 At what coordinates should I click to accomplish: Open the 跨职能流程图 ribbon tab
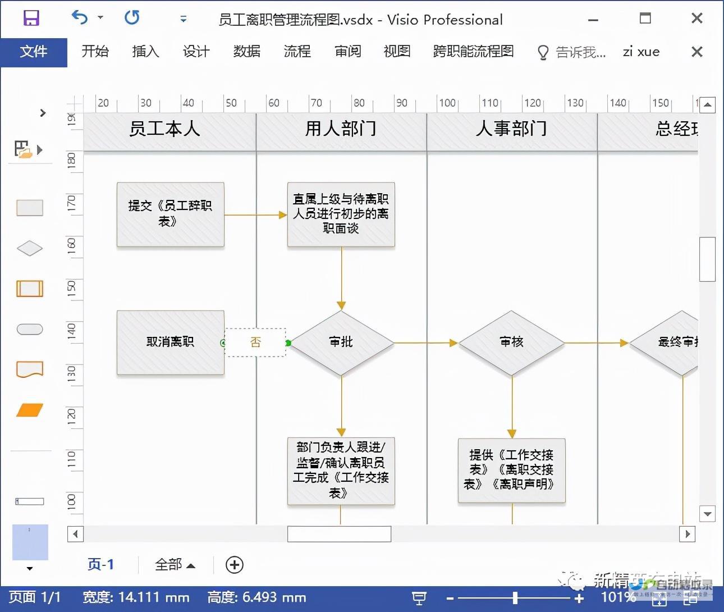473,52
